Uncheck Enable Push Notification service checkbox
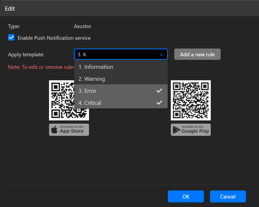This screenshot has width=259, height=207. click(11, 38)
